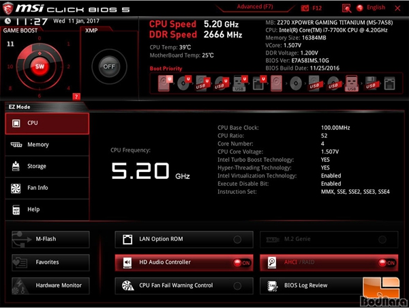Switch the AHCI/RAID ON toggle

pyautogui.click(x=387, y=263)
